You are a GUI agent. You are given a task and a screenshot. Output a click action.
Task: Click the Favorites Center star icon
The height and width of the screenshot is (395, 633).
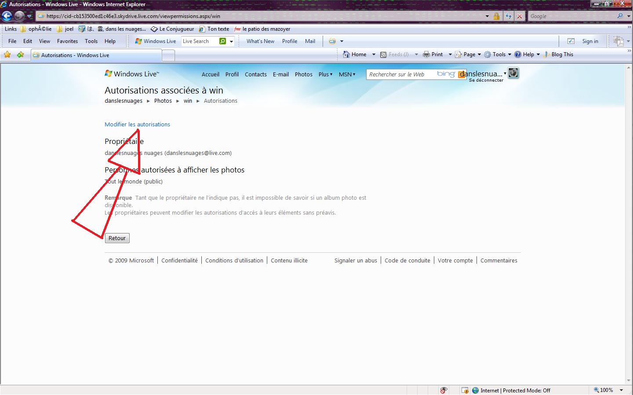click(7, 55)
